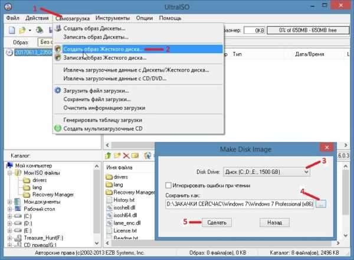Click the icon beside Записать образ Жесткого диска

pyautogui.click(x=58, y=58)
